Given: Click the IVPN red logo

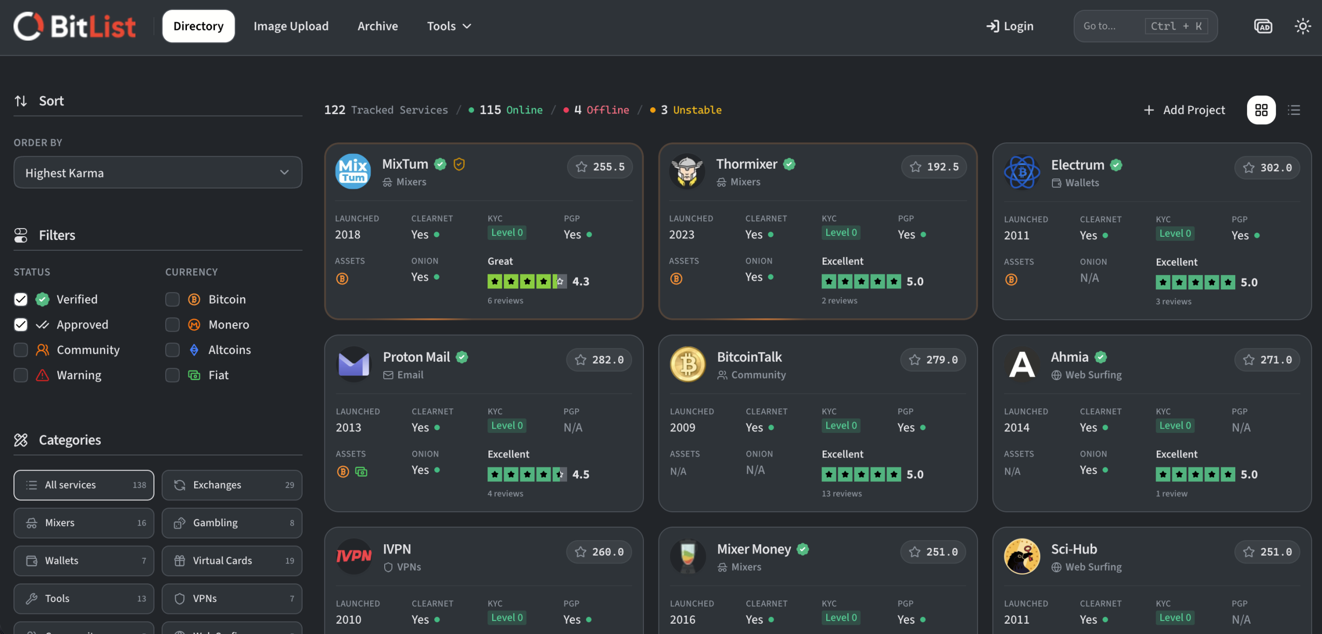Looking at the screenshot, I should coord(354,556).
